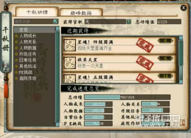Open the official title help question mark
This screenshot has height=138, width=191.
coord(129,22)
